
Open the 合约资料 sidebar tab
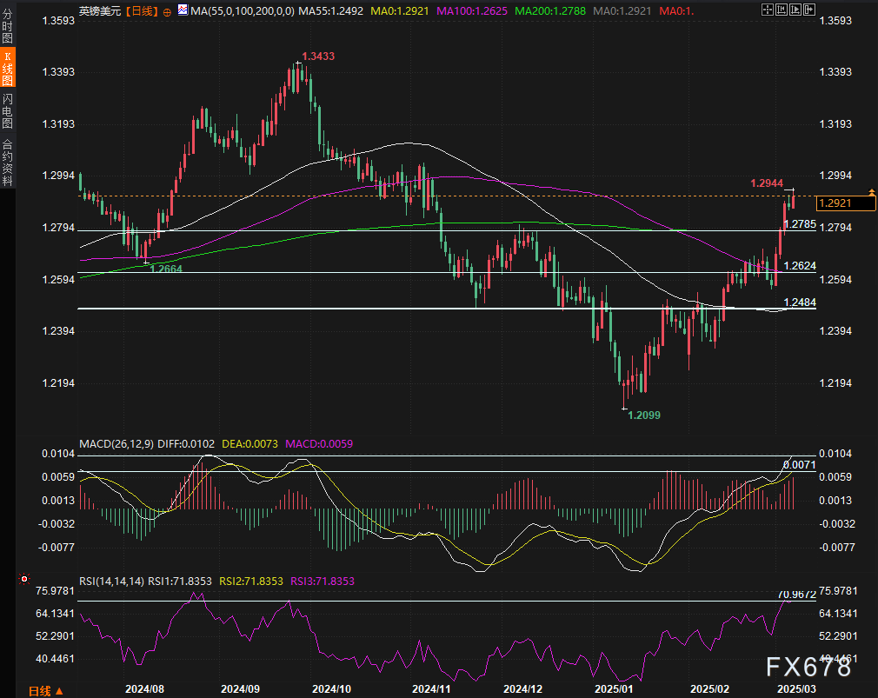tap(8, 163)
